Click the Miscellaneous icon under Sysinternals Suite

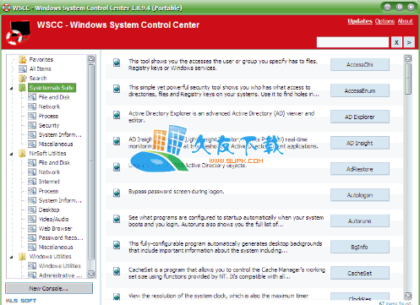pos(32,144)
